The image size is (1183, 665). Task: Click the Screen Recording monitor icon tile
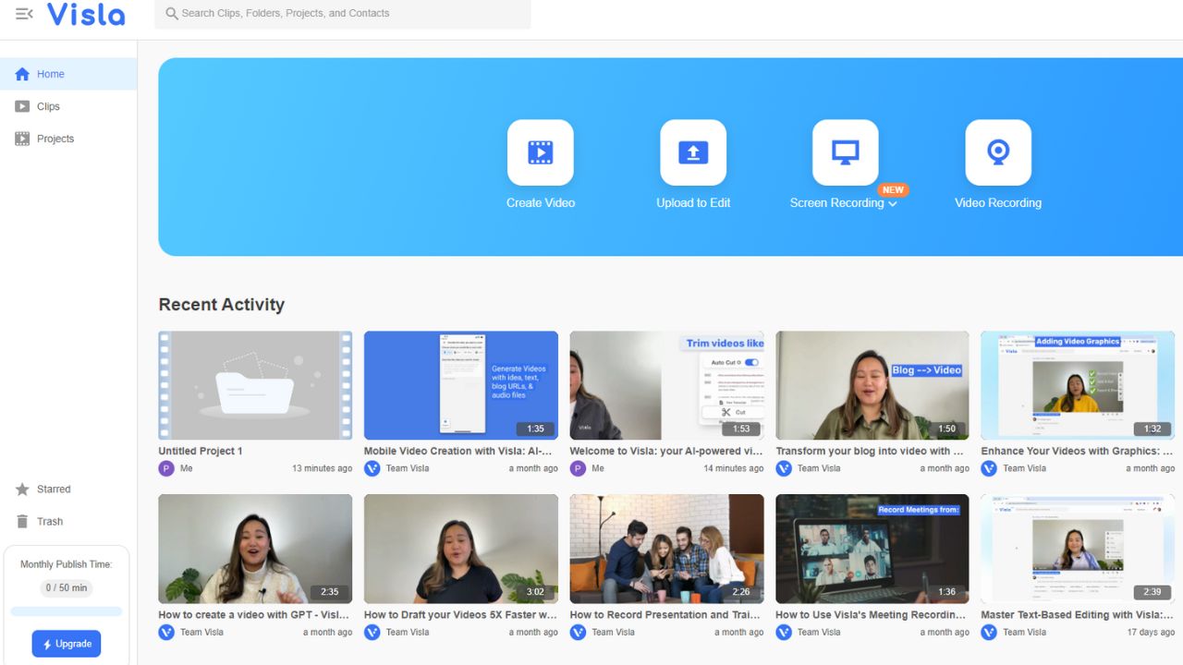pos(846,152)
